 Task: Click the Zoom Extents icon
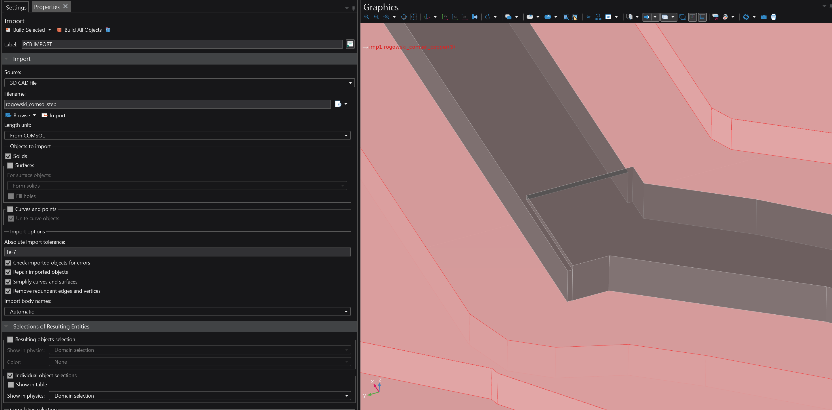coord(404,17)
